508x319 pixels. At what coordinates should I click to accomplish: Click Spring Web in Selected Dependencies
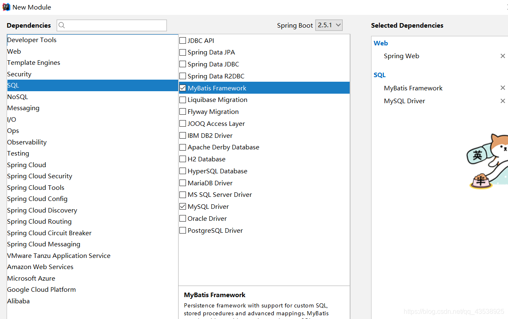click(401, 56)
